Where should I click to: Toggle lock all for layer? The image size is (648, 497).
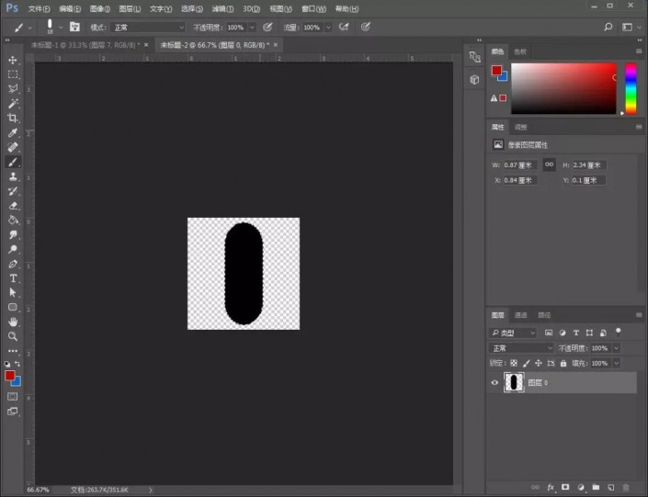click(563, 363)
